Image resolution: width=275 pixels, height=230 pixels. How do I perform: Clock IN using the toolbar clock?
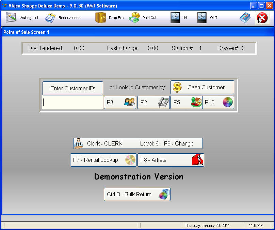click(175, 18)
